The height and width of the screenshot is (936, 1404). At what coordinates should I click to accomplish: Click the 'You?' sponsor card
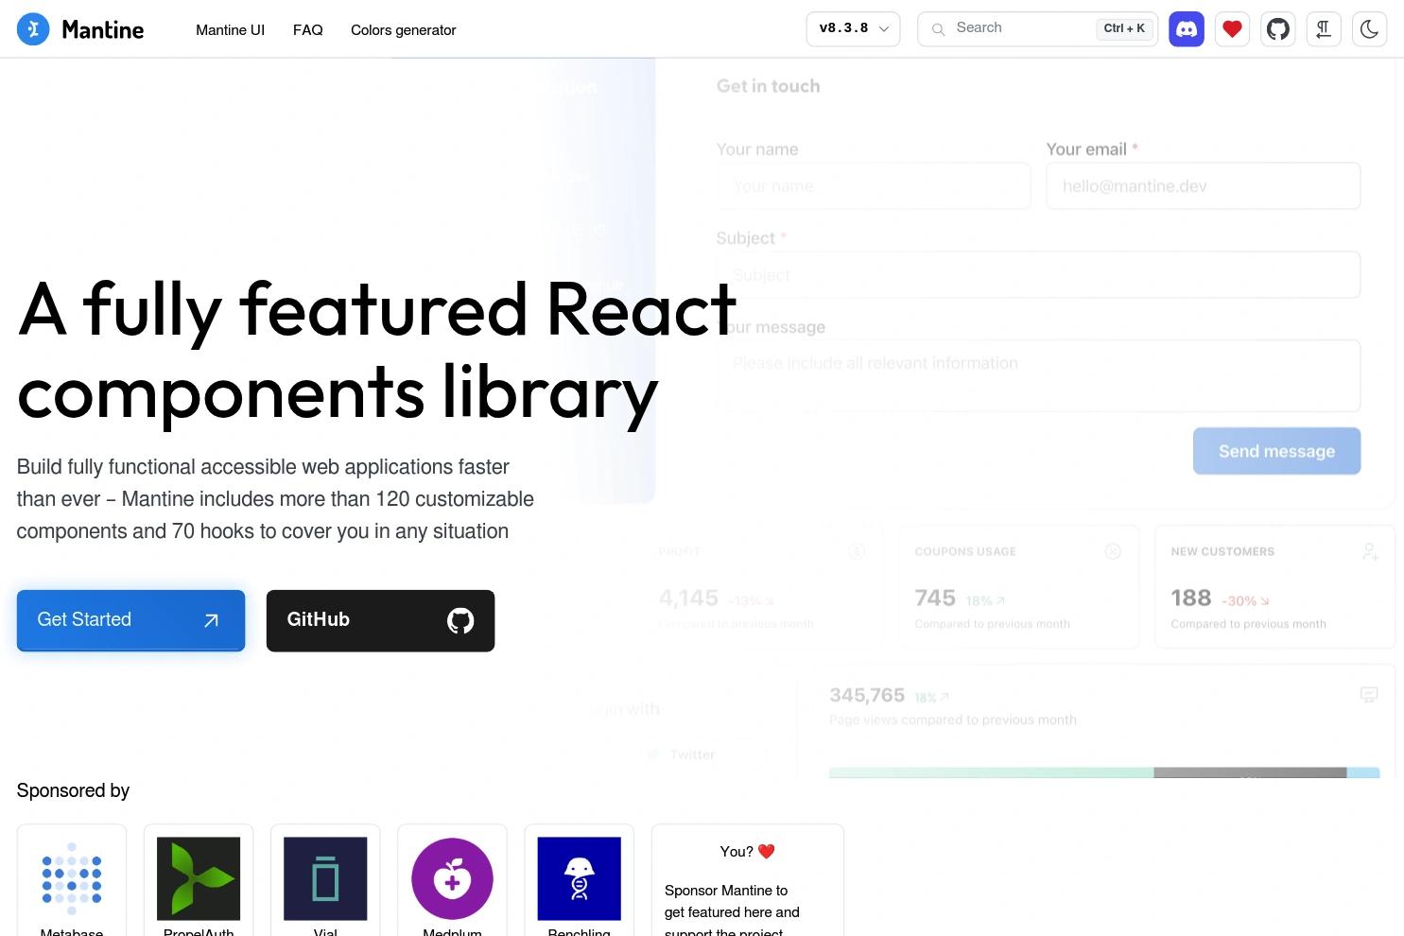click(x=747, y=880)
